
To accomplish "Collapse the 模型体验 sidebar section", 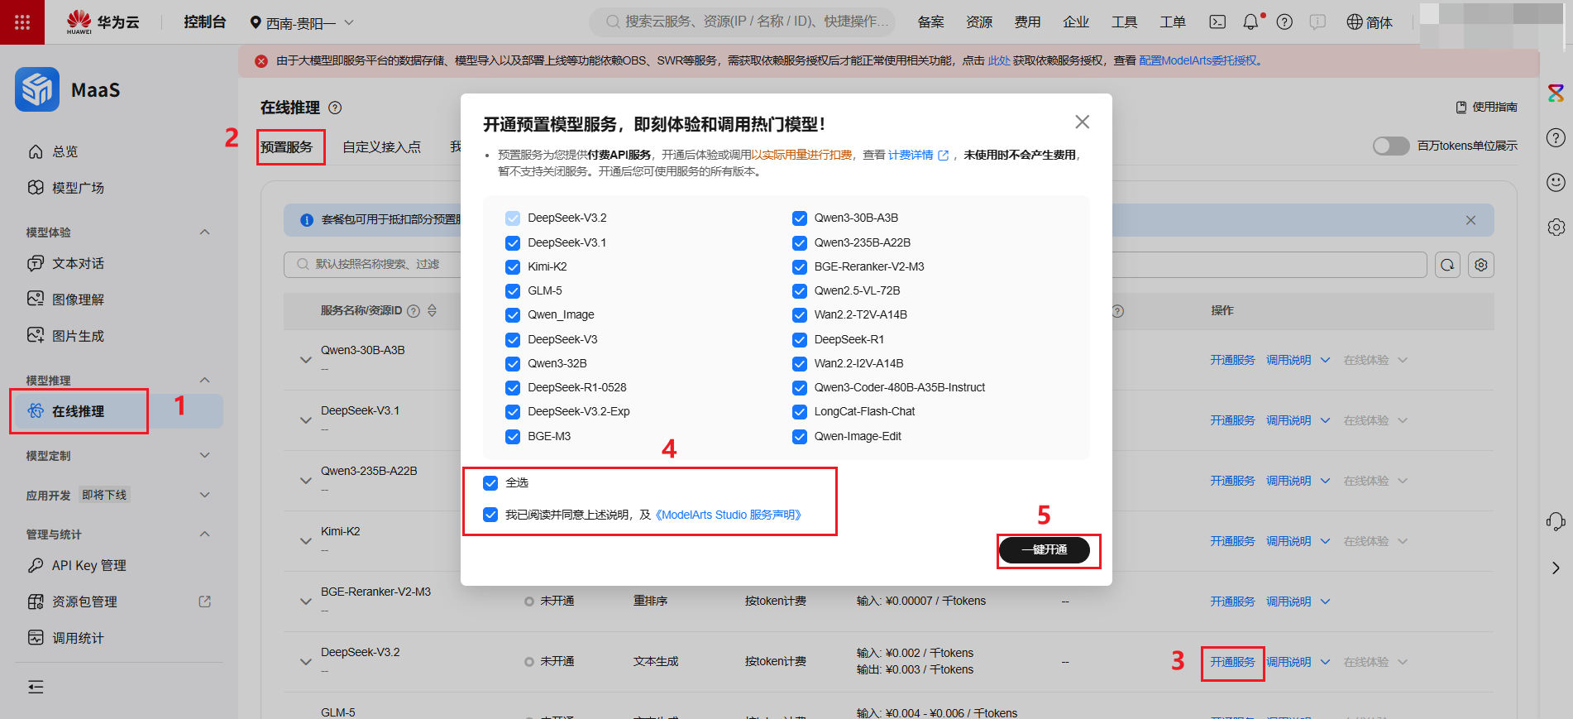I will pos(205,232).
